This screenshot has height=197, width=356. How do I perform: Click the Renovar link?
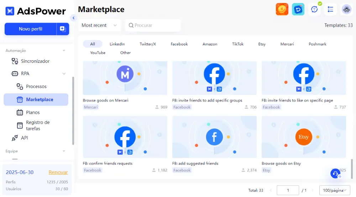point(58,172)
